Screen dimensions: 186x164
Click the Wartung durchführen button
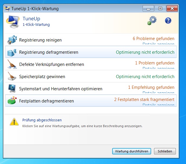pos(132,151)
